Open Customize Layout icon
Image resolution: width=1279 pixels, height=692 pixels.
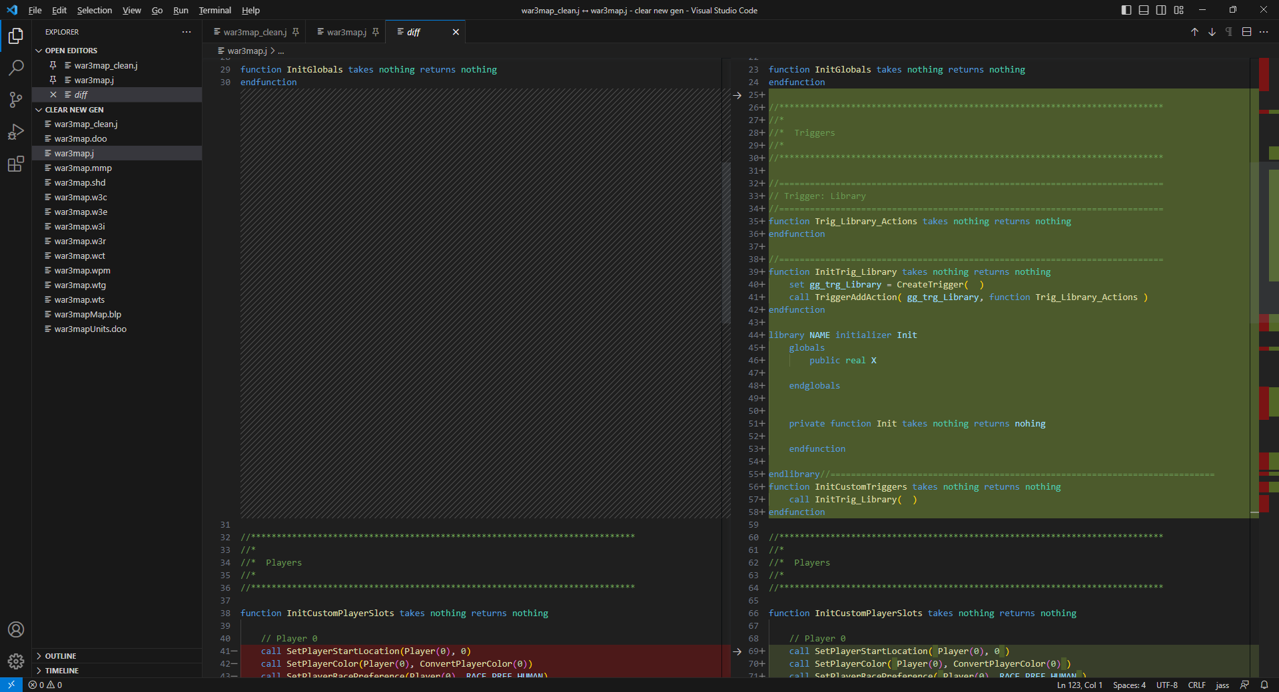click(x=1178, y=10)
